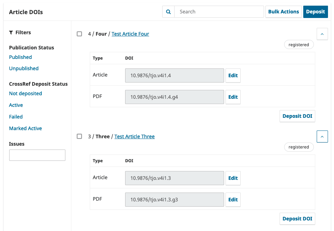This screenshot has height=231, width=334.
Task: Collapse the Test Article Four DOI details
Action: [x=322, y=34]
